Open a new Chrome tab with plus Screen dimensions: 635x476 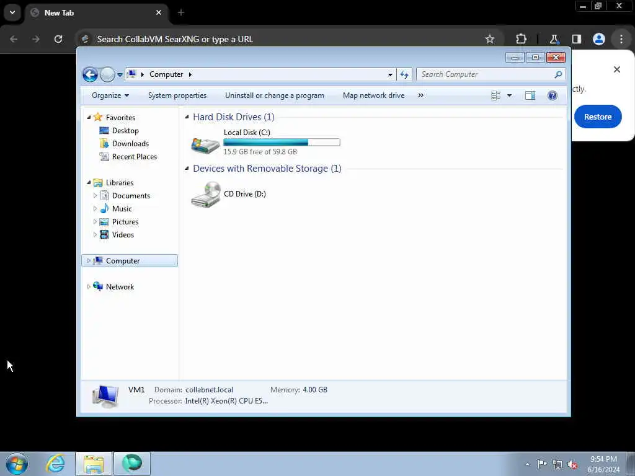181,12
